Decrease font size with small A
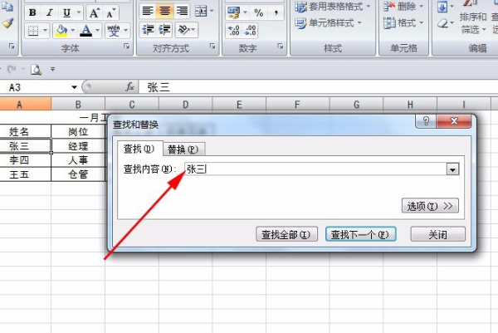 point(110,13)
